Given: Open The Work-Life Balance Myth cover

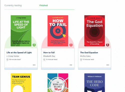Looking at the screenshot, I should (58, 83).
